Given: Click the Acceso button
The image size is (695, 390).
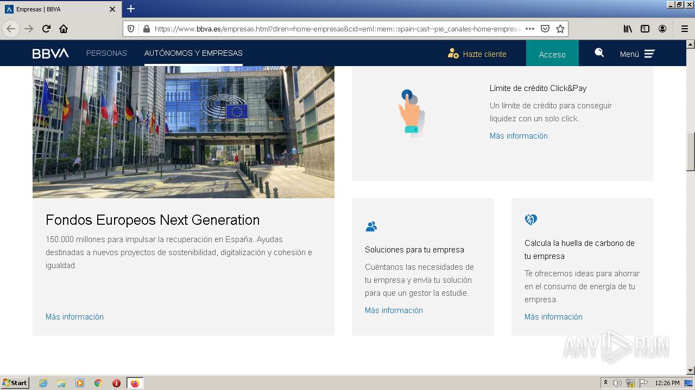Looking at the screenshot, I should 552,54.
